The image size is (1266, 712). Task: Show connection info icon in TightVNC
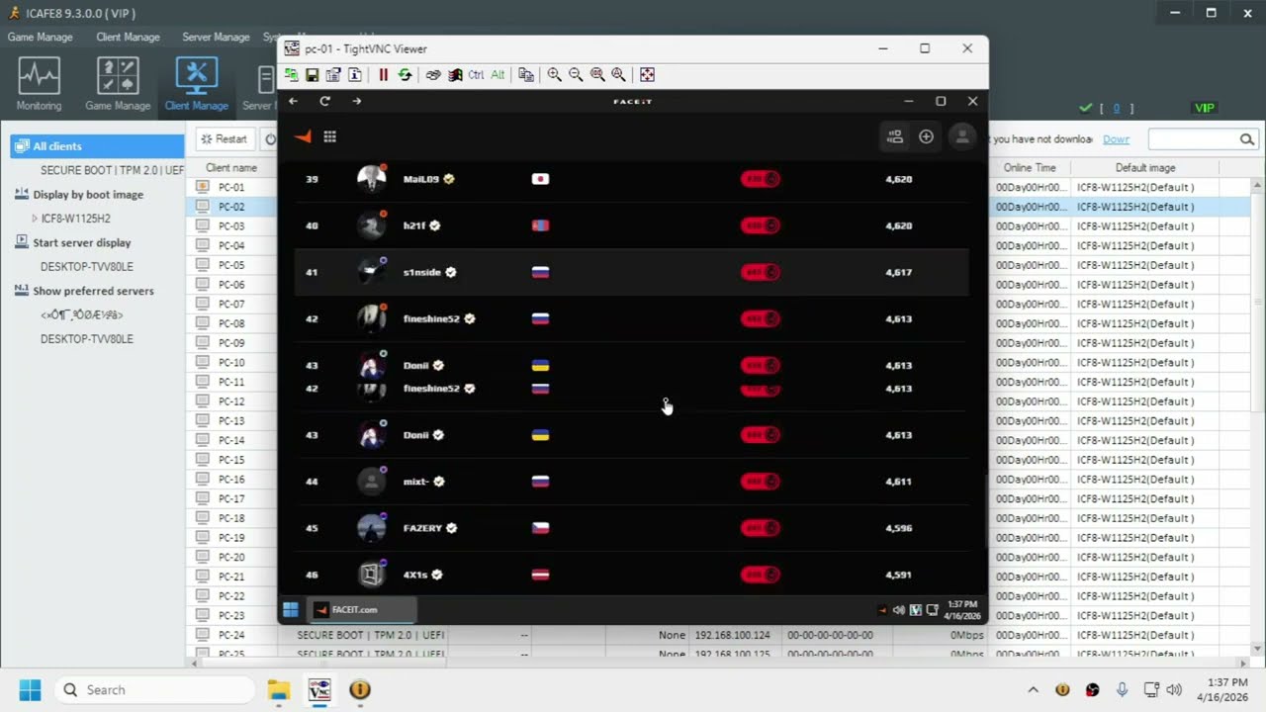point(354,74)
